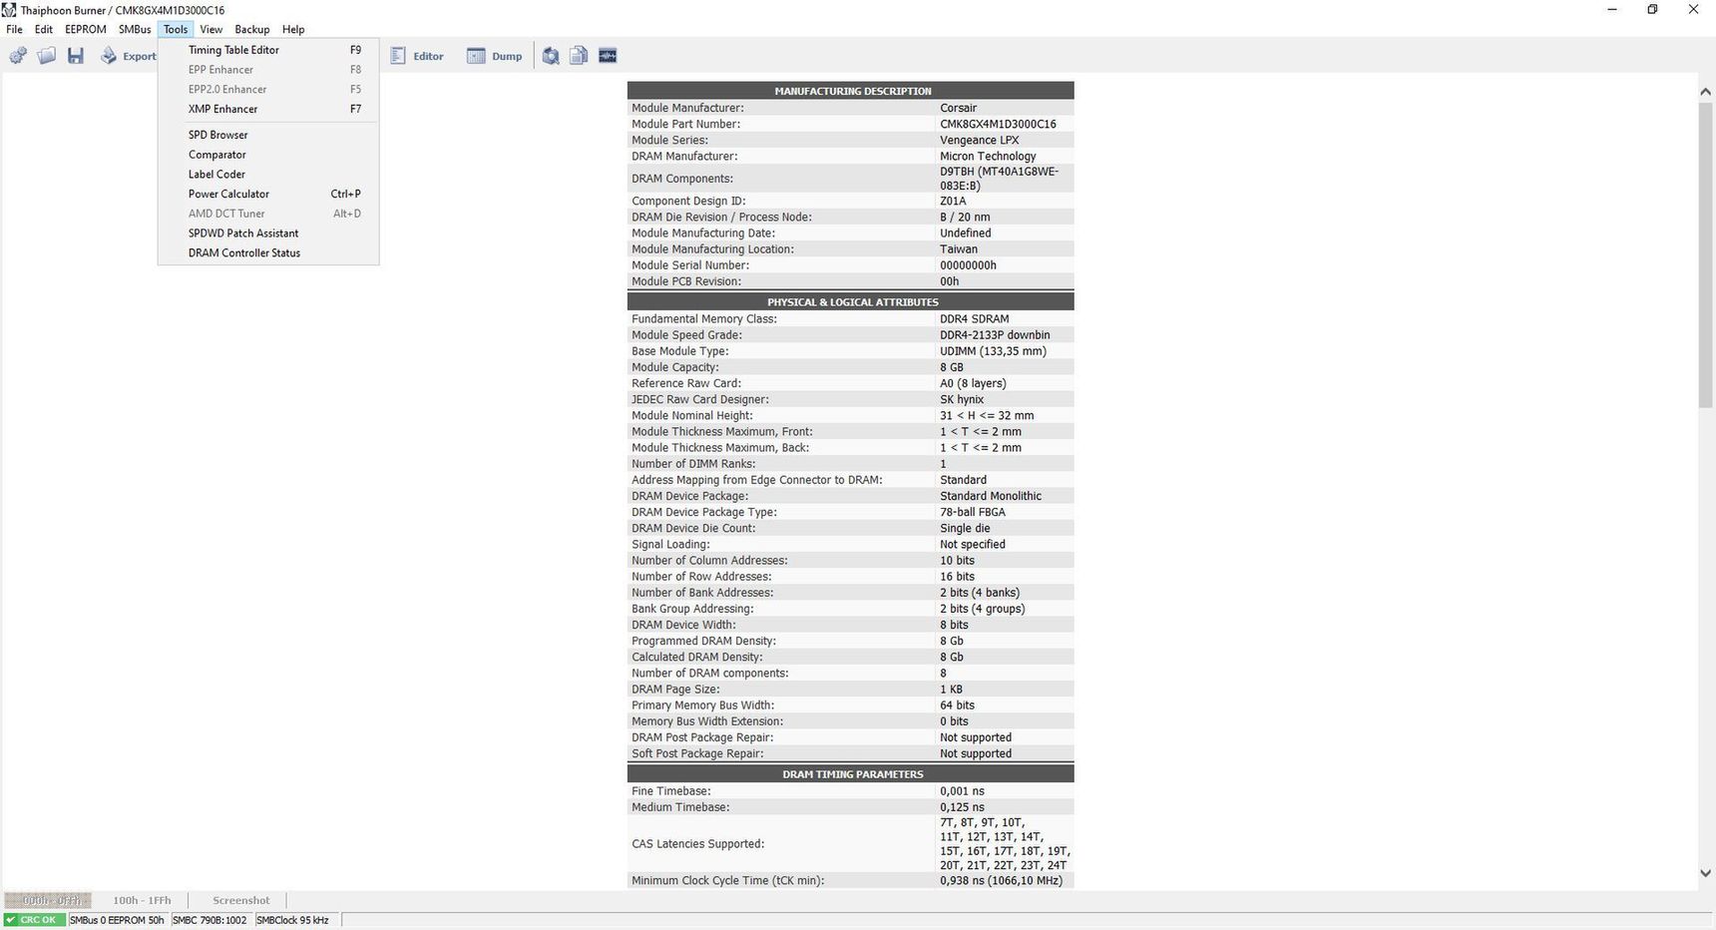
Task: Click the Taiwan manufacturing location value
Action: click(x=959, y=249)
